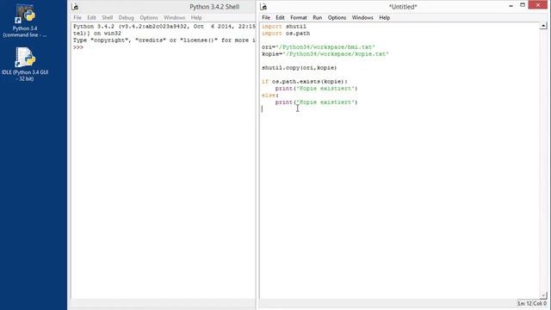The width and height of the screenshot is (551, 310).
Task: Click the 'shutil.copy(ori,kopie)' line
Action: (x=299, y=68)
